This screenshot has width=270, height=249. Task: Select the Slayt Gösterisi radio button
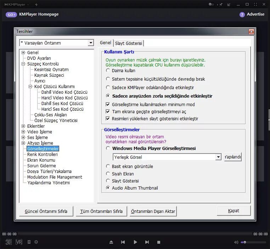click(108, 181)
